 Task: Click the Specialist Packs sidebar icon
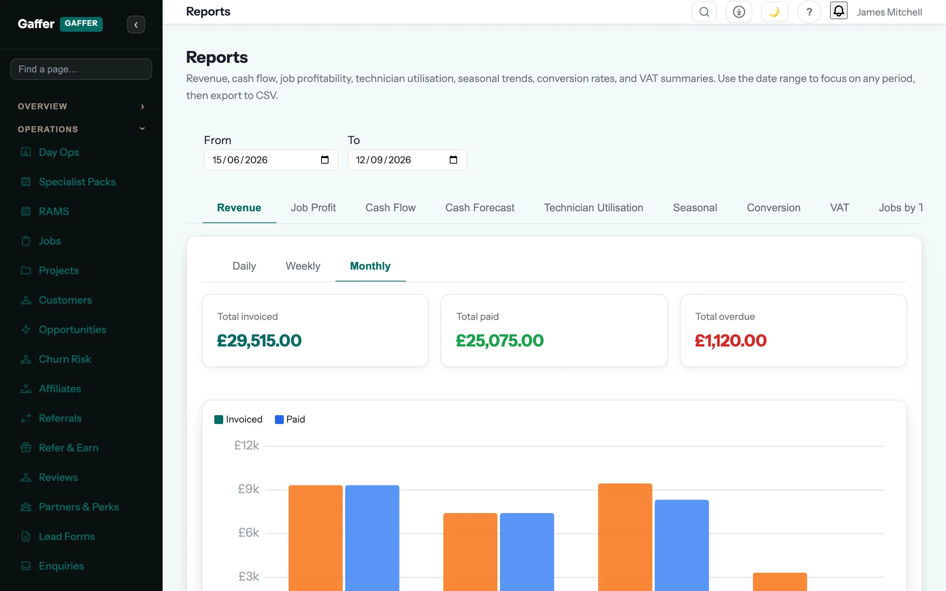pyautogui.click(x=26, y=182)
